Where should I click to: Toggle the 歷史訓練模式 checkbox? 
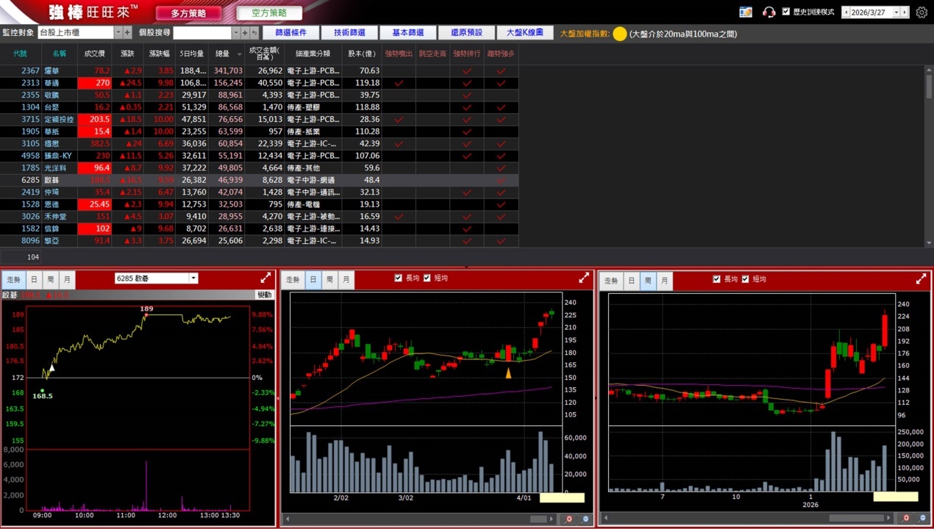tap(786, 12)
